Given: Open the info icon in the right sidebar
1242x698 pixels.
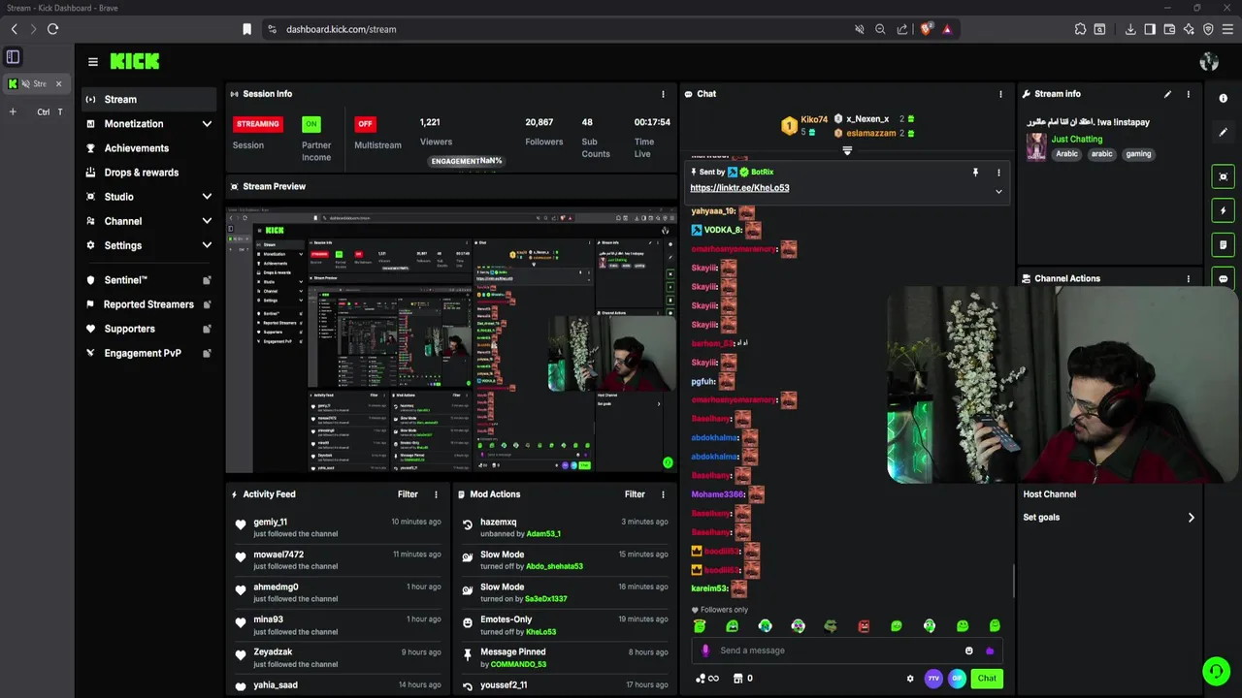Looking at the screenshot, I should coord(1223,98).
